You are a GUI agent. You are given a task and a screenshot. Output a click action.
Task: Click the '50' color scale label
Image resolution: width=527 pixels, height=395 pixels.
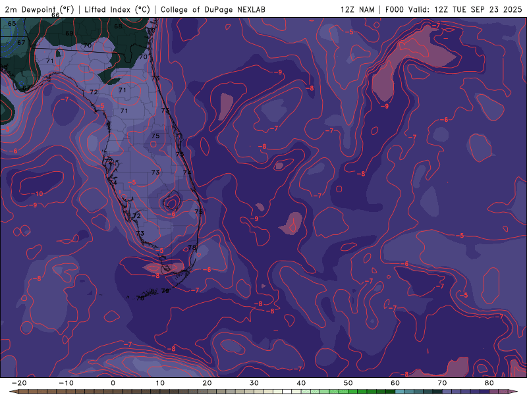click(348, 383)
